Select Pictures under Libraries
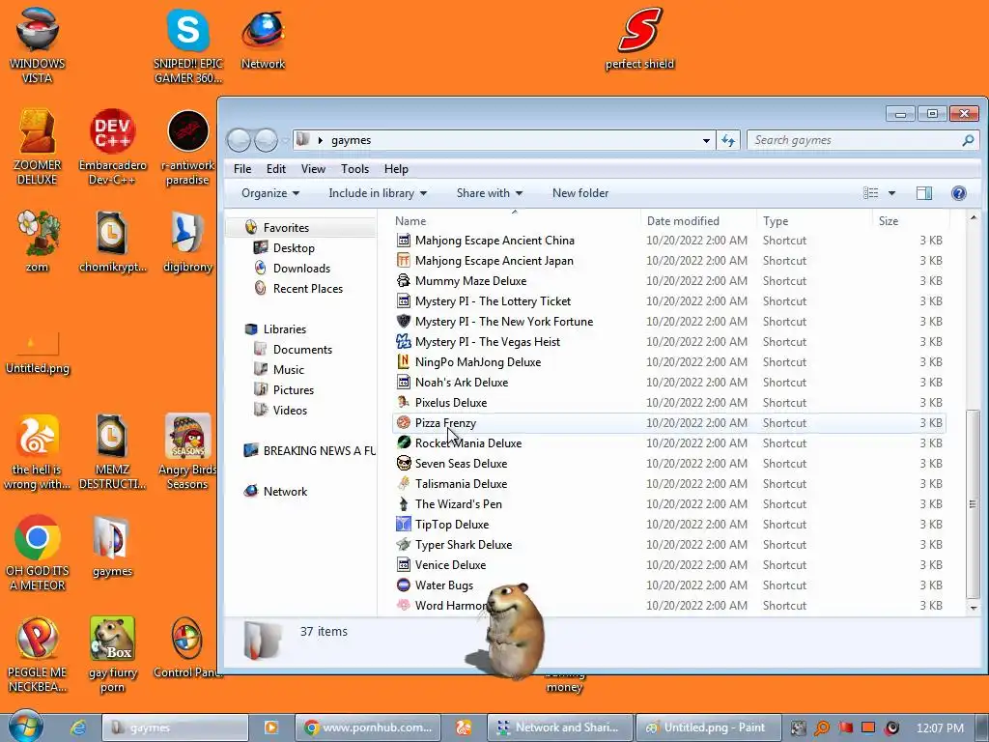Viewport: 989px width, 742px height. [294, 390]
